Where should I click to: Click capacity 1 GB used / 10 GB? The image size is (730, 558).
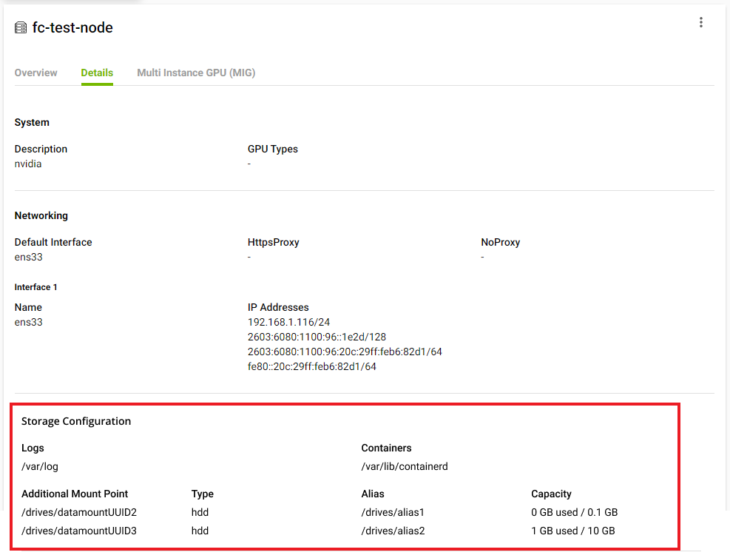[x=572, y=531]
